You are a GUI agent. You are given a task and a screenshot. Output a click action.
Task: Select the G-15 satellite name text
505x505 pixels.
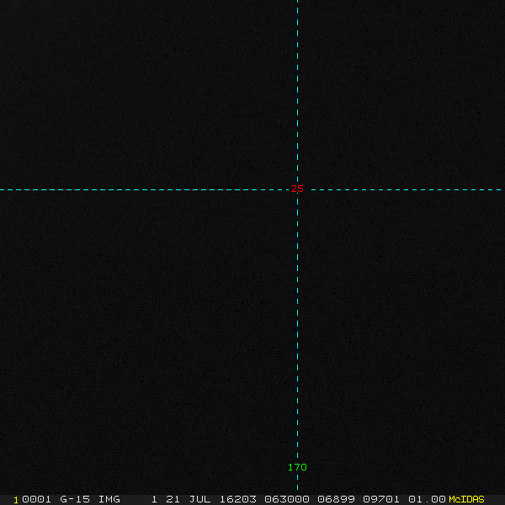[x=75, y=499]
